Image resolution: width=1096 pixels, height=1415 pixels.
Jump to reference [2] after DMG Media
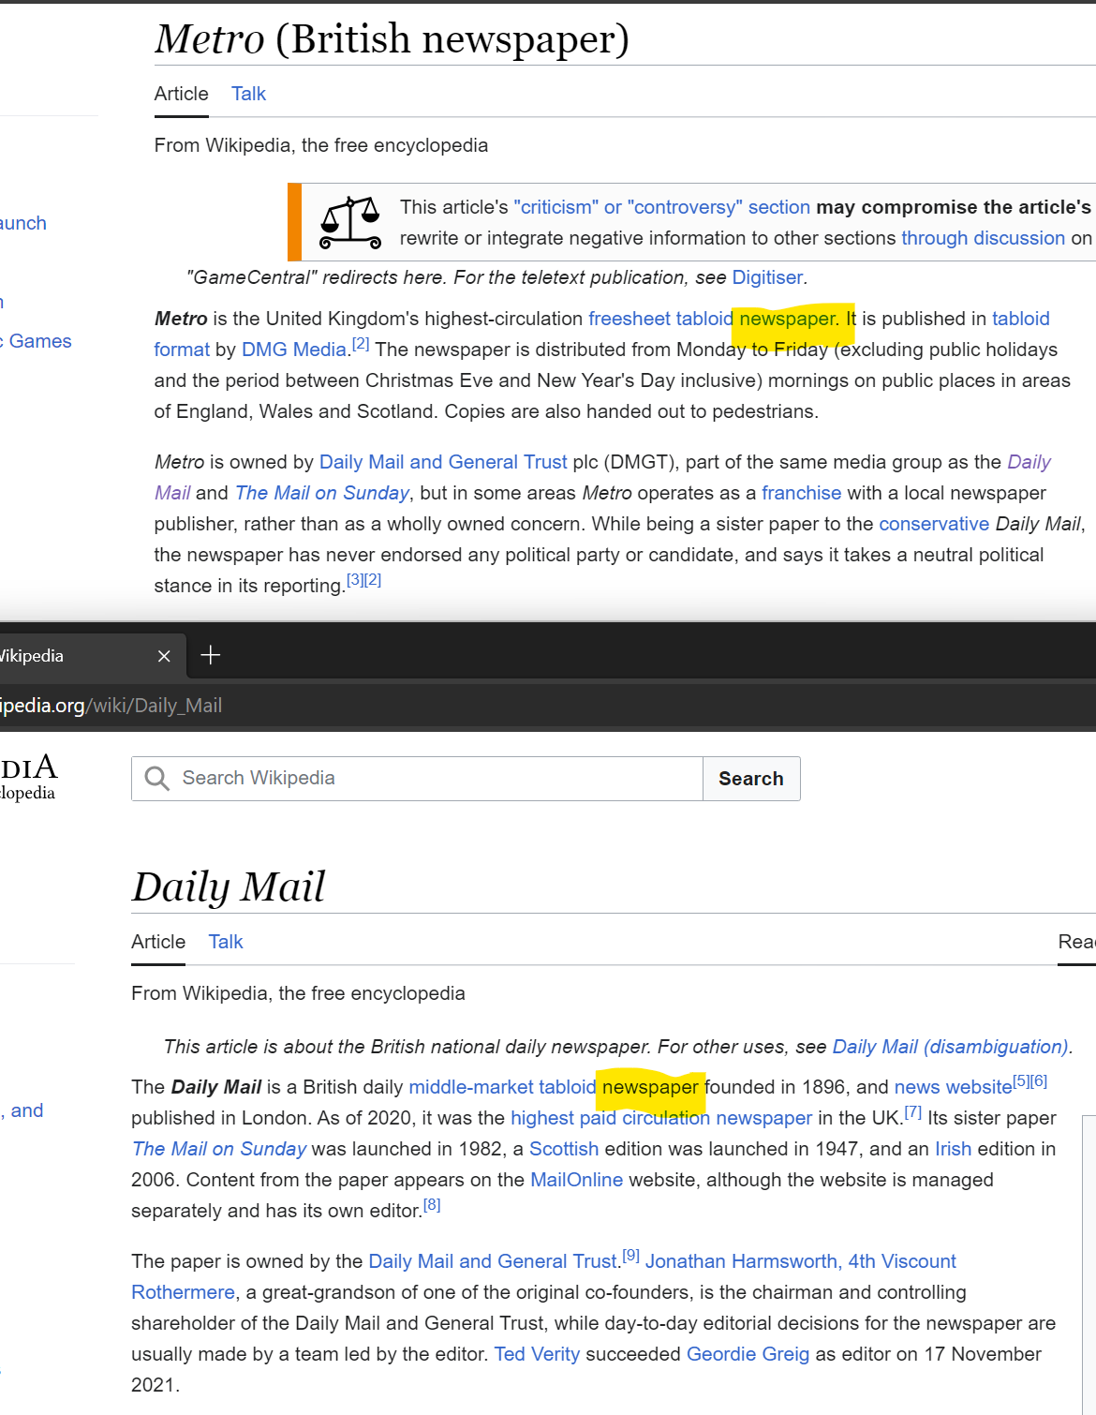pyautogui.click(x=361, y=344)
